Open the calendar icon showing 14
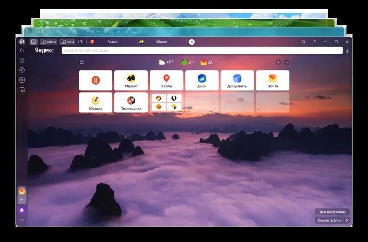The width and height of the screenshot is (368, 242). coord(22,80)
